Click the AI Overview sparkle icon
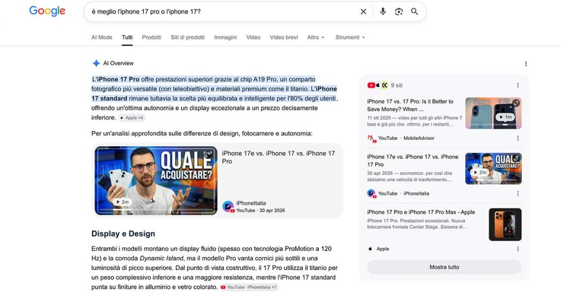This screenshot has height=302, width=561. tap(96, 64)
